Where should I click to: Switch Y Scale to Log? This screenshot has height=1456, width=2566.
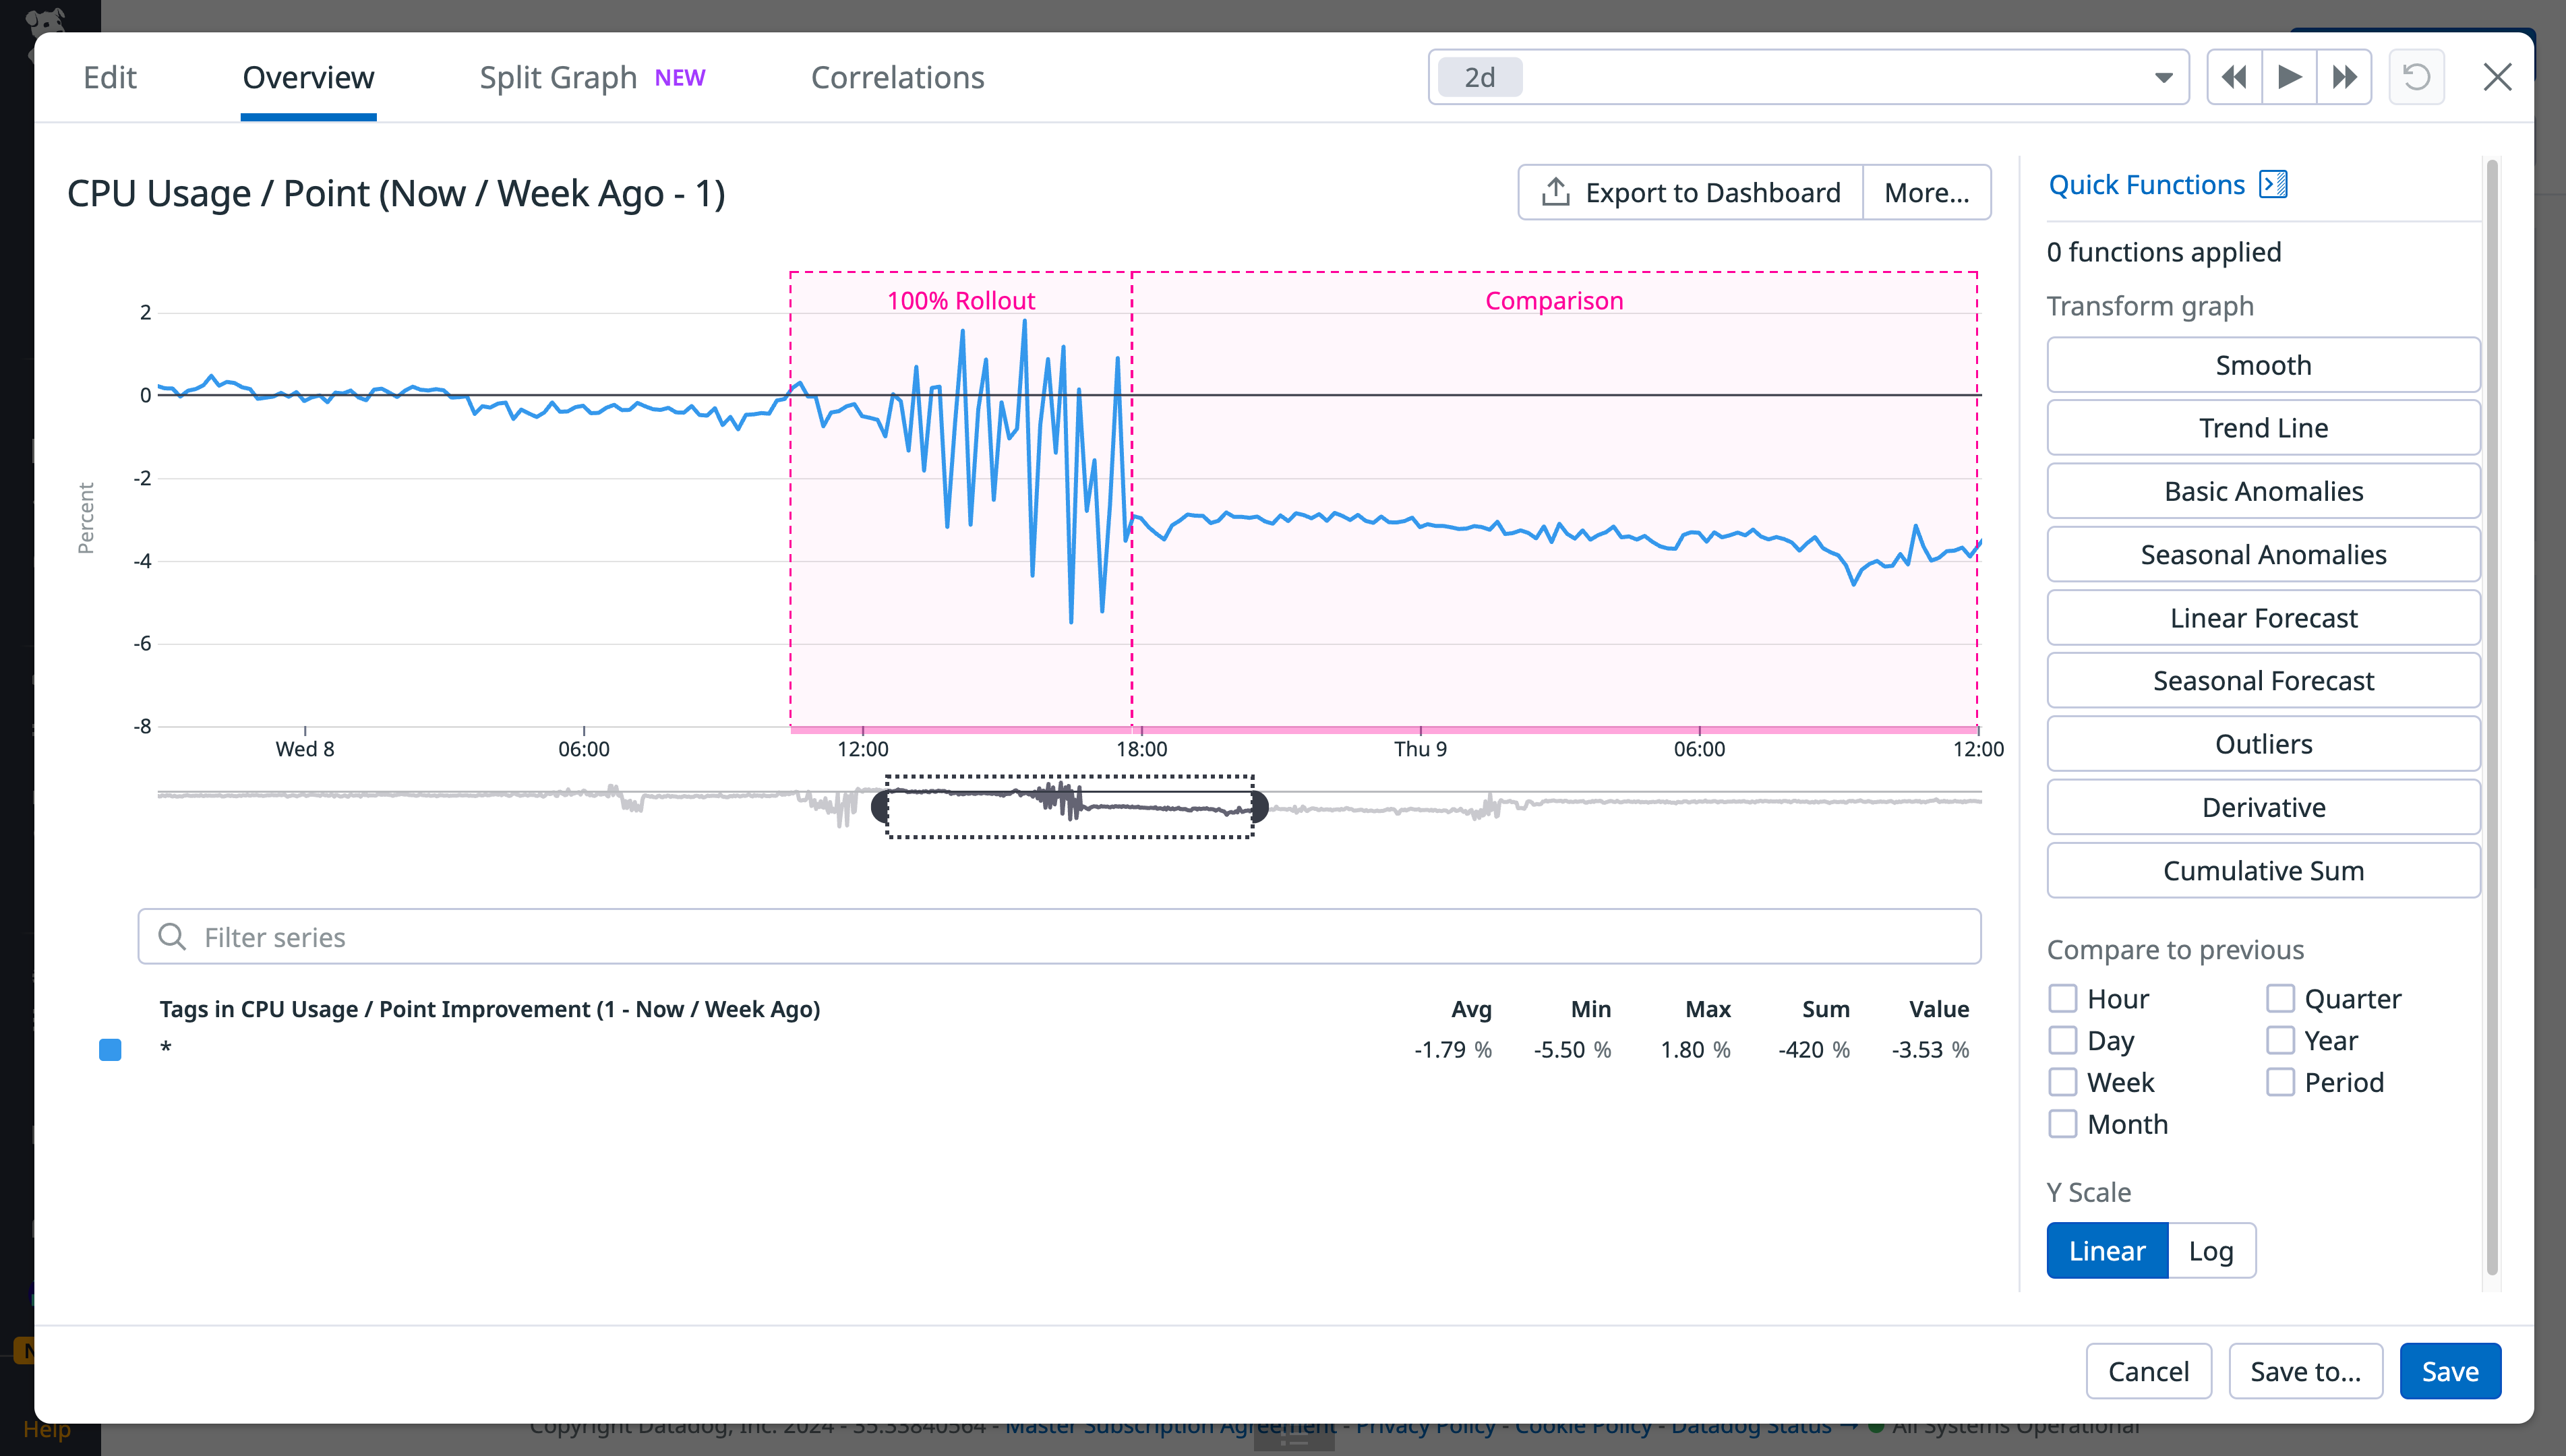point(2212,1250)
